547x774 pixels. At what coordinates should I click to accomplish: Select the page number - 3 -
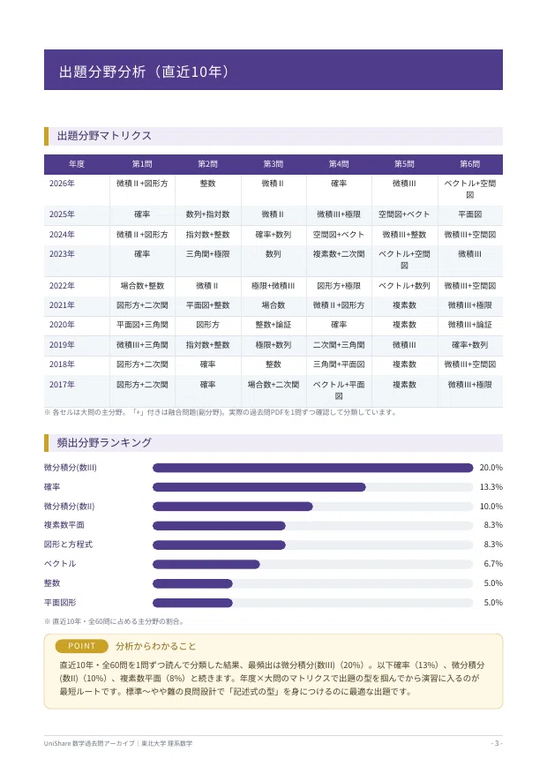497,743
